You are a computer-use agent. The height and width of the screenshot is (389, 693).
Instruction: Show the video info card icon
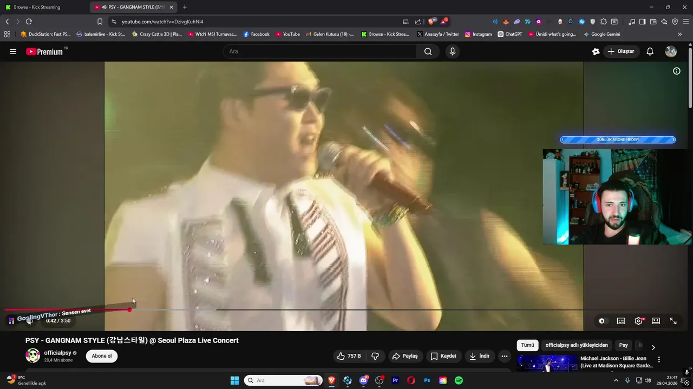(x=677, y=71)
